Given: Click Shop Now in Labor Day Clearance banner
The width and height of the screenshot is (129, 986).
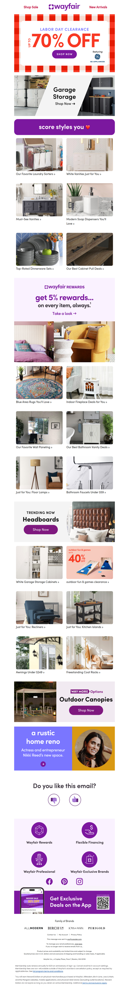Looking at the screenshot, I should click(64, 54).
